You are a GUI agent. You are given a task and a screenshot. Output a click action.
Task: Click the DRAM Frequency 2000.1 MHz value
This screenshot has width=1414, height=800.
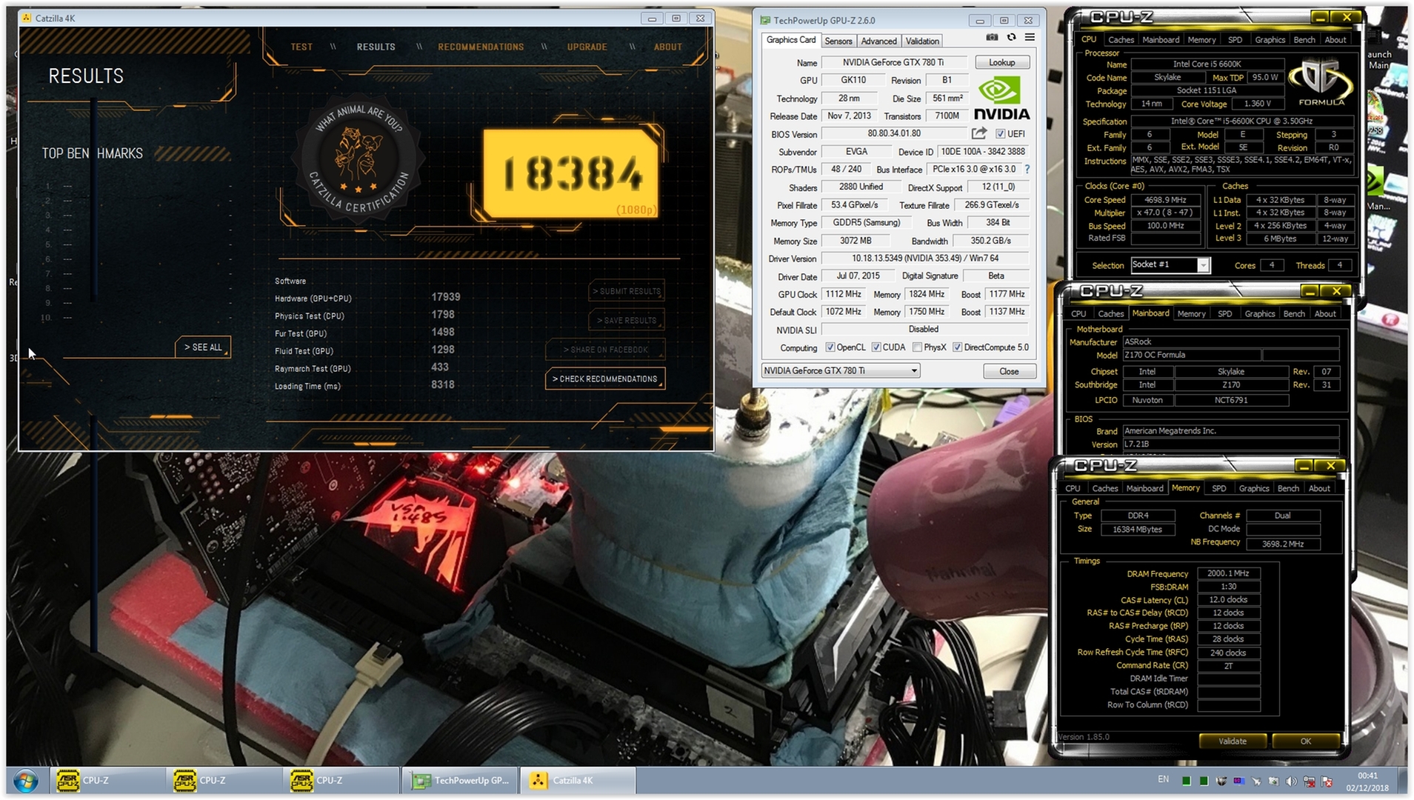tap(1228, 573)
